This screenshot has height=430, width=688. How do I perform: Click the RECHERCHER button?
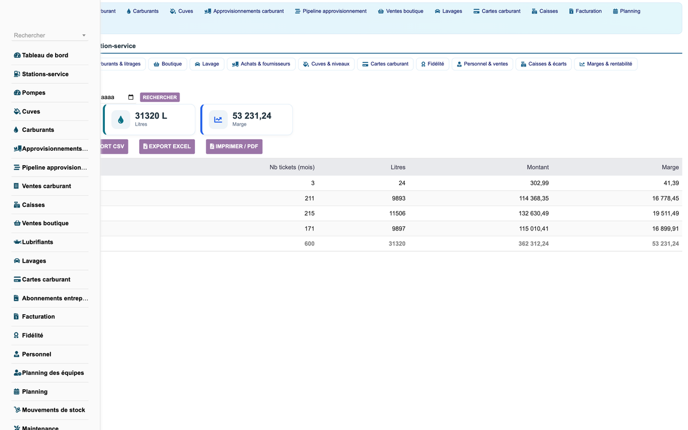pyautogui.click(x=160, y=97)
